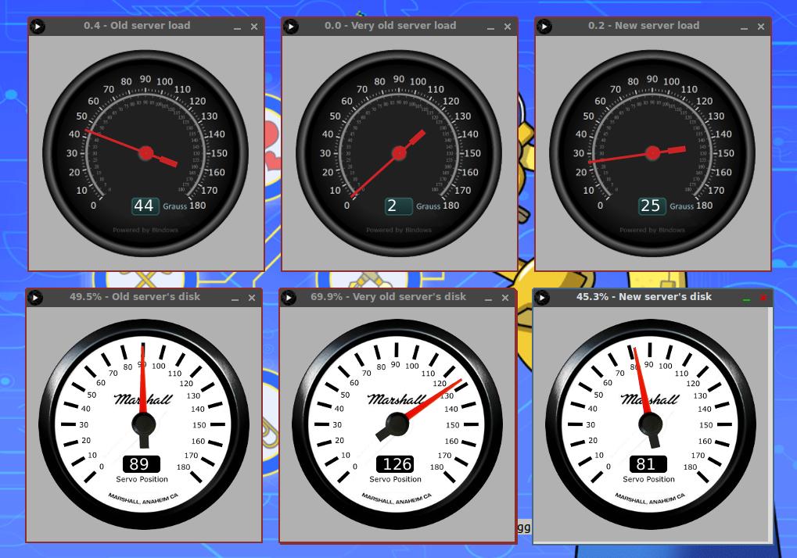This screenshot has width=797, height=558.
Task: Select the '0.4 - Old server load' title bar
Action: tap(137, 26)
